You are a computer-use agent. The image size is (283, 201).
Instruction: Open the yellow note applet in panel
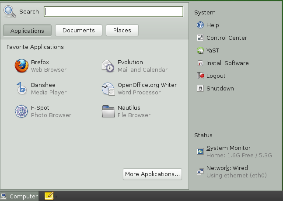tap(49, 196)
